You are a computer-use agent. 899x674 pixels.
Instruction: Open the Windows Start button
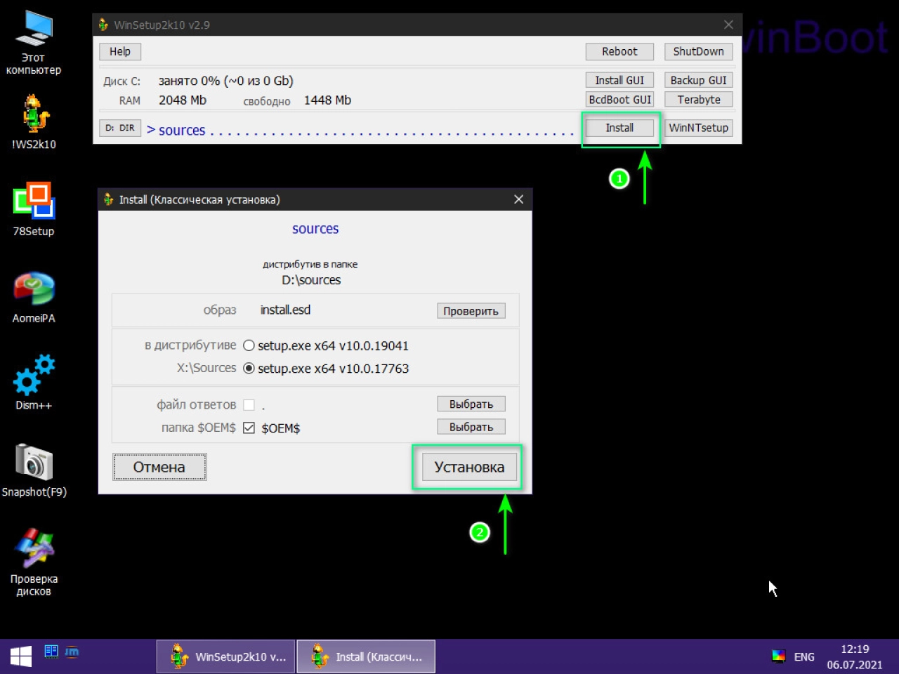(x=21, y=656)
